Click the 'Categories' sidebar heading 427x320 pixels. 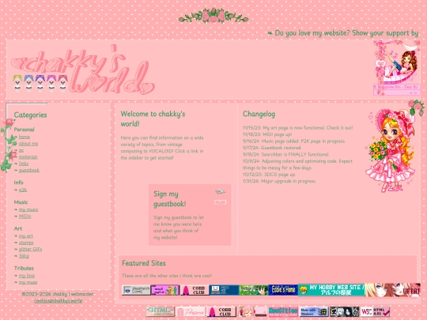click(x=30, y=115)
